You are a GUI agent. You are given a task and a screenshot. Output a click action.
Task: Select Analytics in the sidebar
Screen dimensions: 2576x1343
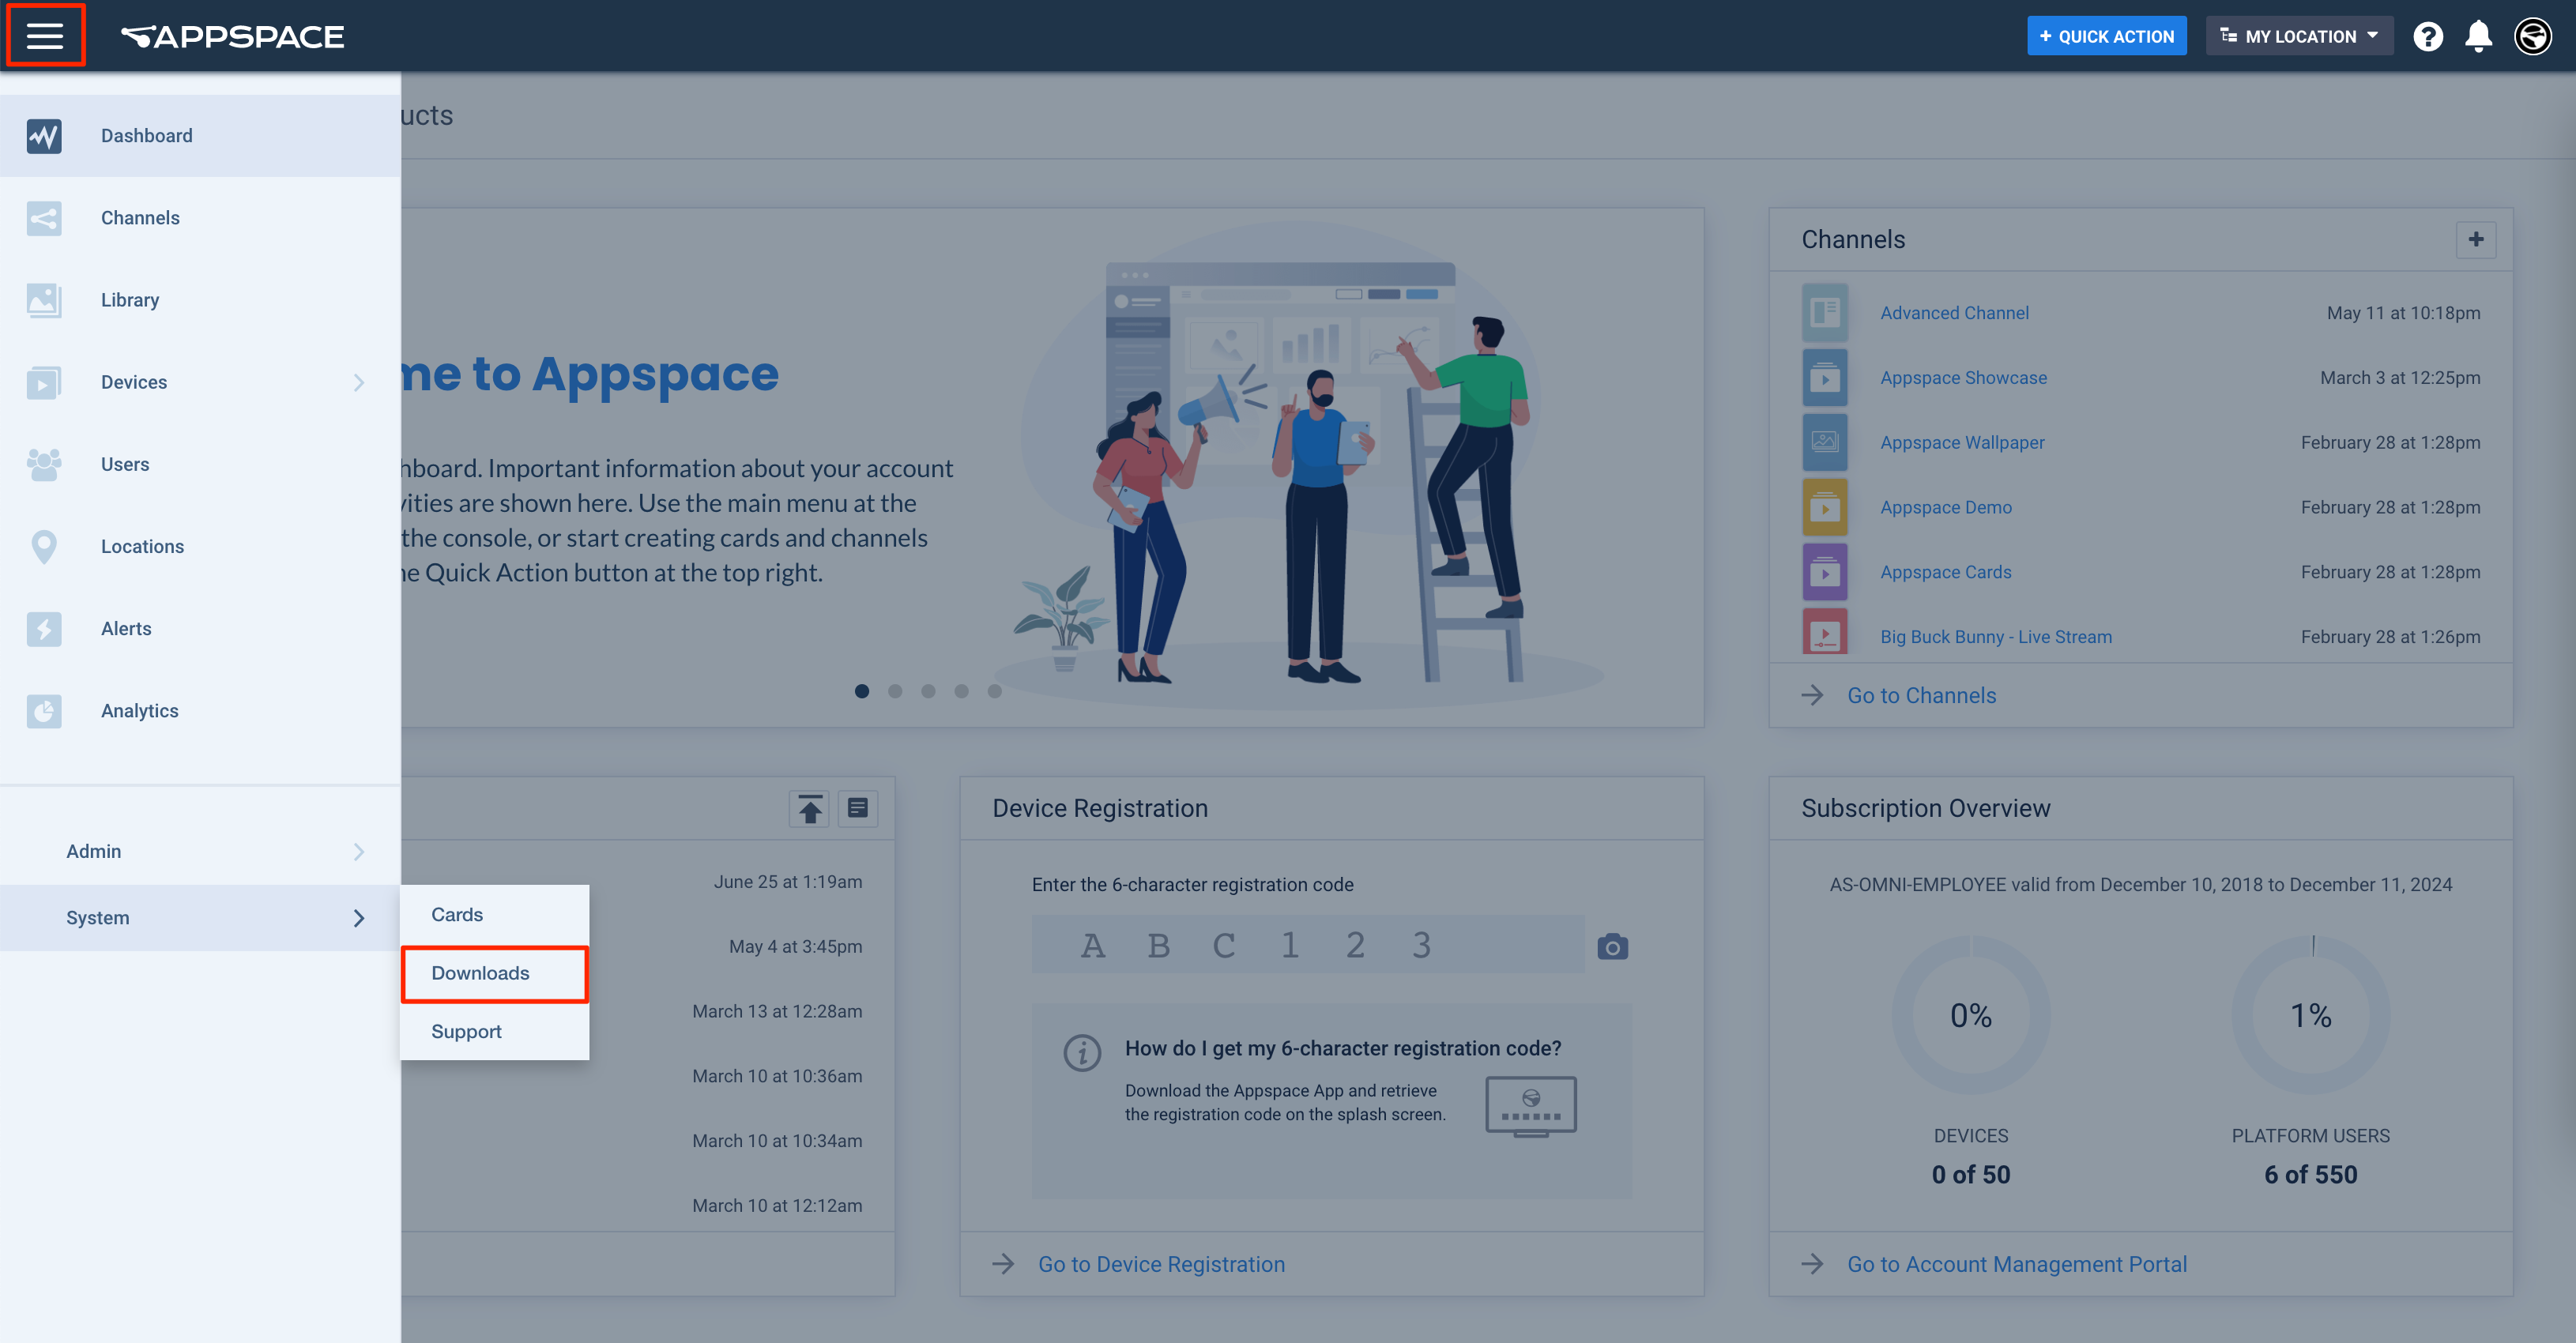[200, 710]
